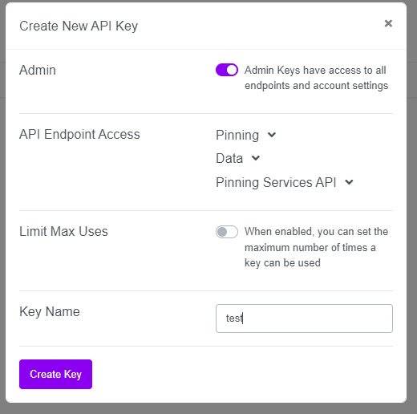Click the Admin Keys access description text
The image size is (417, 414).
click(316, 78)
